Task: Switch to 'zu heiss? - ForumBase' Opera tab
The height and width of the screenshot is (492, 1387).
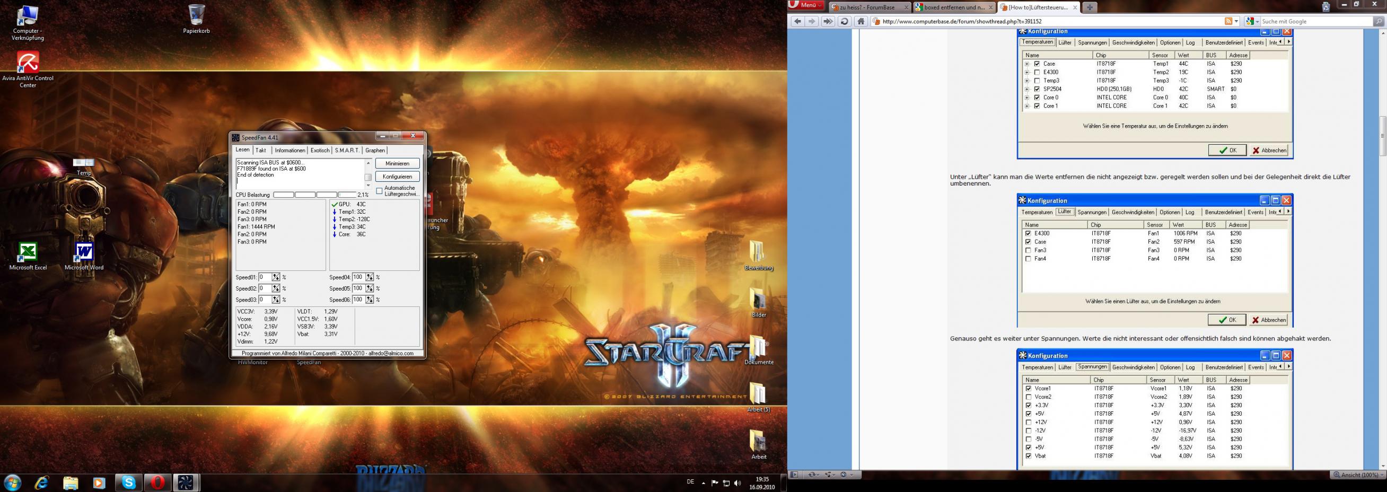Action: pyautogui.click(x=870, y=7)
